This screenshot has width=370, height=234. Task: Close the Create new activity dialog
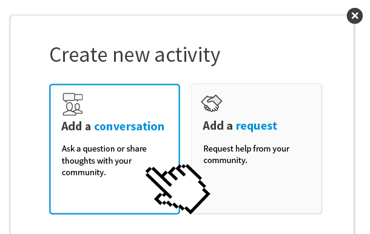(x=355, y=16)
